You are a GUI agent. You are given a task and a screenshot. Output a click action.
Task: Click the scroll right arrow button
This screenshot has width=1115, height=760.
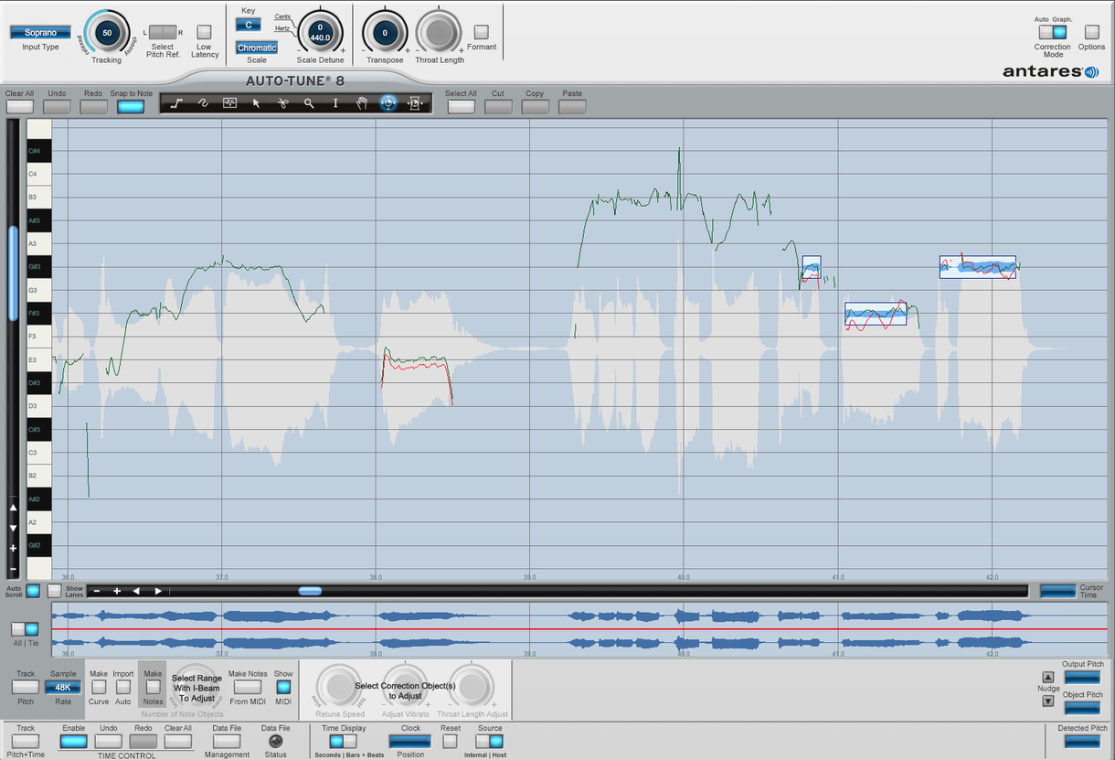157,591
